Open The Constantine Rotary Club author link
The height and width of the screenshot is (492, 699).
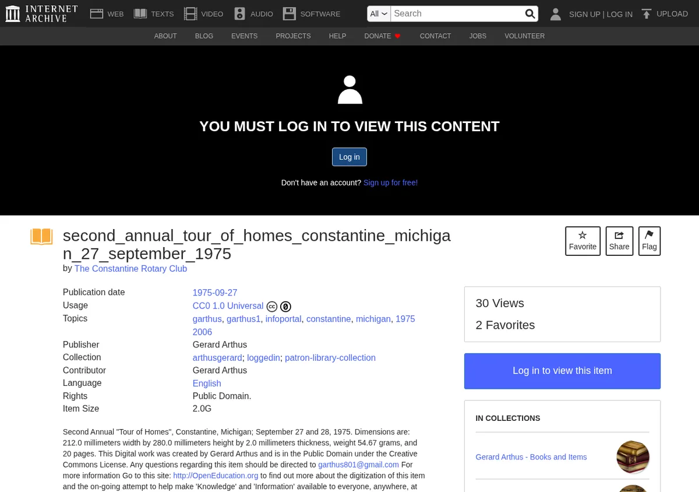[130, 269]
